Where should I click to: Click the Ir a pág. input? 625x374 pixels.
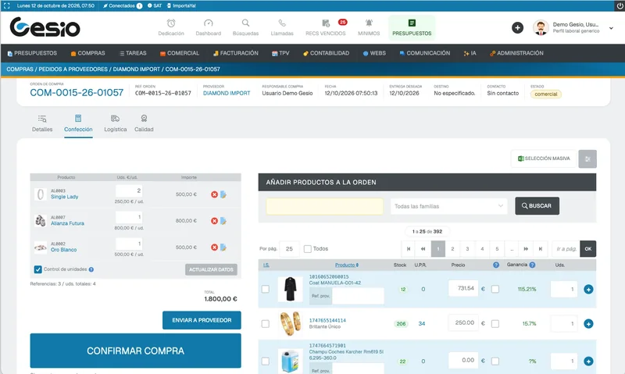[566, 249]
